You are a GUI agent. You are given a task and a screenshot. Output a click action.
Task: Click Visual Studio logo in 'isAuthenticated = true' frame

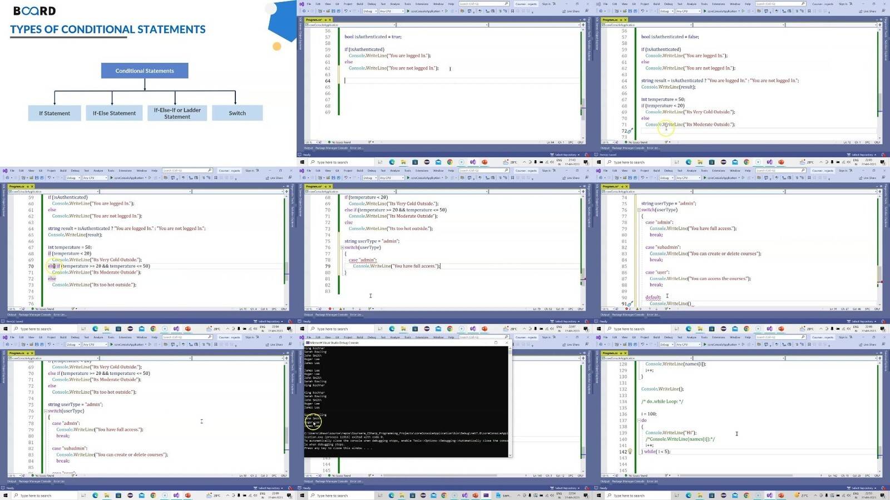point(301,4)
